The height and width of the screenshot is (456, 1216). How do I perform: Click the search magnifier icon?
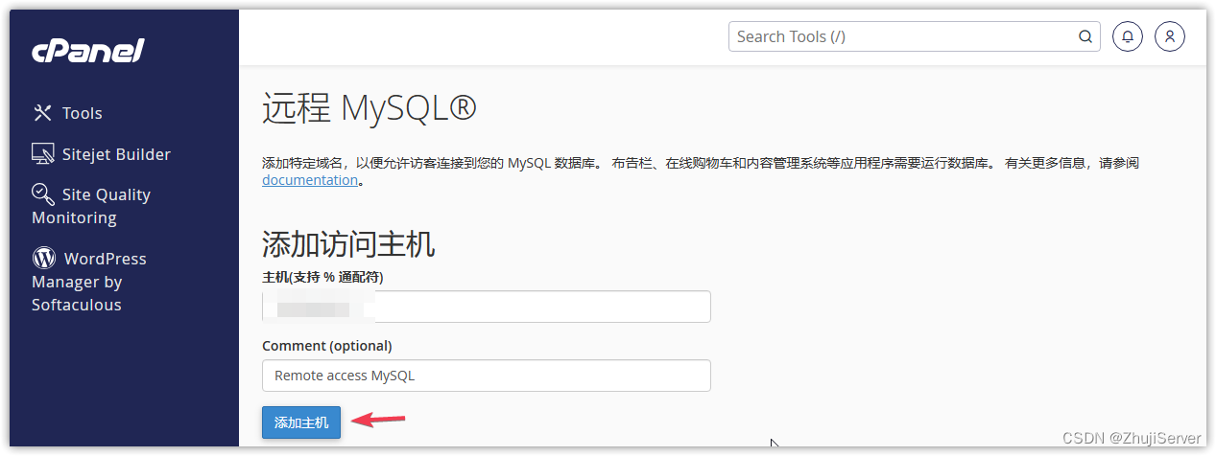point(1085,37)
